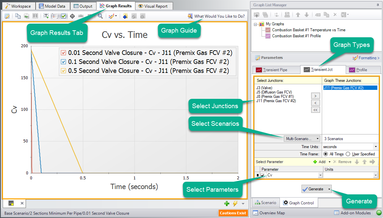The width and height of the screenshot is (383, 218).
Task: Uncheck the 0.1 Second Valve Closure legend checkbox
Action: (x=64, y=62)
